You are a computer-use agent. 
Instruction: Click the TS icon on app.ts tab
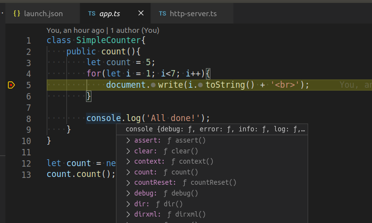[x=91, y=14]
